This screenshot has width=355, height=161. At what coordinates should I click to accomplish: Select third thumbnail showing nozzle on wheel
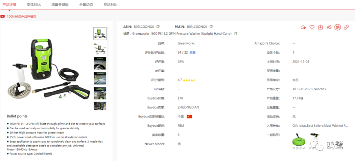100,63
